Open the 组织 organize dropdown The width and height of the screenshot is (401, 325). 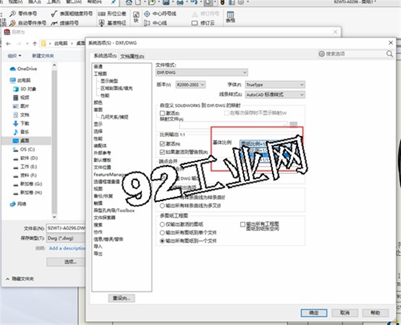(14, 56)
